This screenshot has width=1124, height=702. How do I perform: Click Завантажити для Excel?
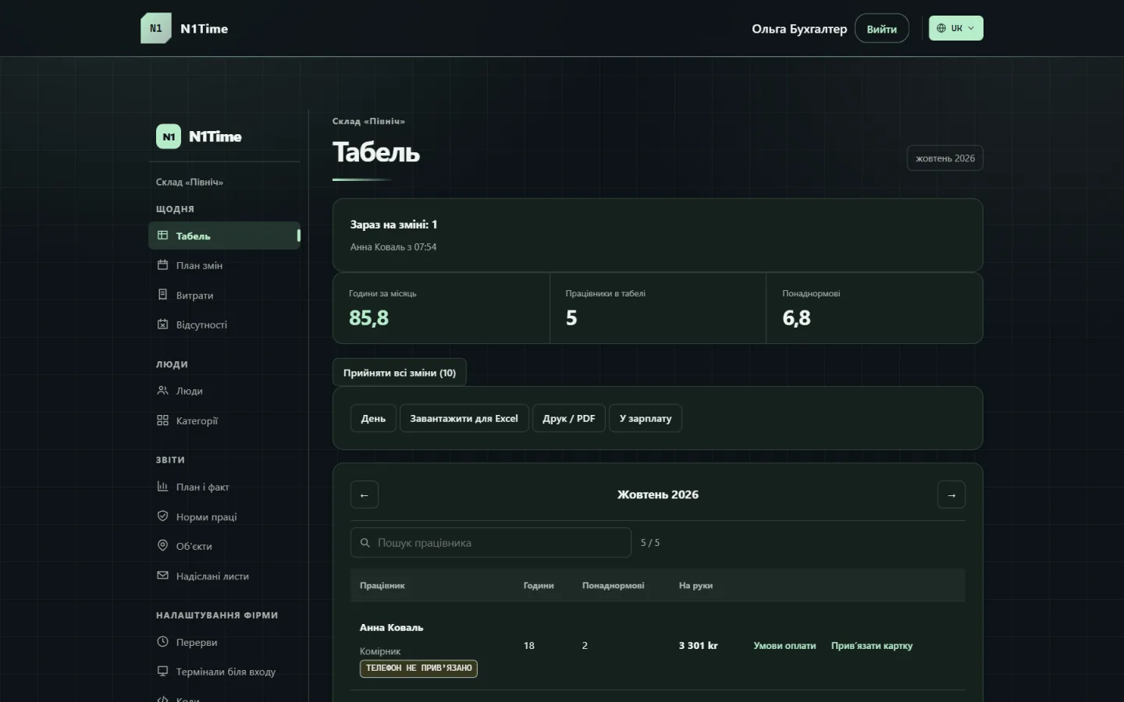coord(464,418)
